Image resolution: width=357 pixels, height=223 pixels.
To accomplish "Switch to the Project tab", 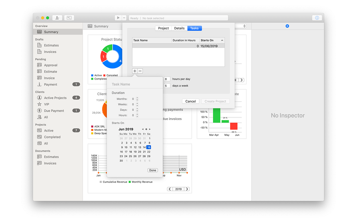I will click(x=164, y=28).
